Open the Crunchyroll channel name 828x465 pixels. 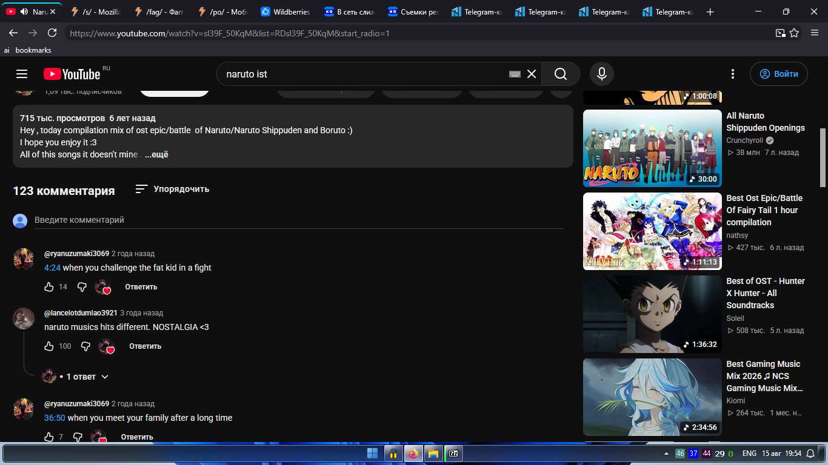(744, 140)
